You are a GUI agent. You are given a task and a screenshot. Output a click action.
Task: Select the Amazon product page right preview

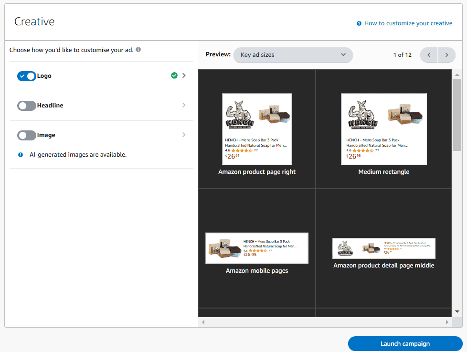[257, 129]
